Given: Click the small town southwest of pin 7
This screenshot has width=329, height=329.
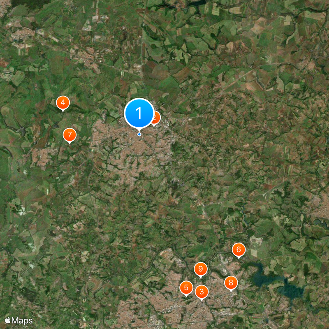Looking at the screenshot, I should pyautogui.click(x=43, y=158).
